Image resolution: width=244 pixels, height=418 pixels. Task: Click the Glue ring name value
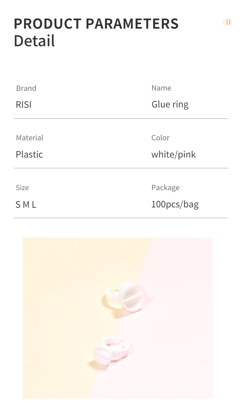(170, 105)
